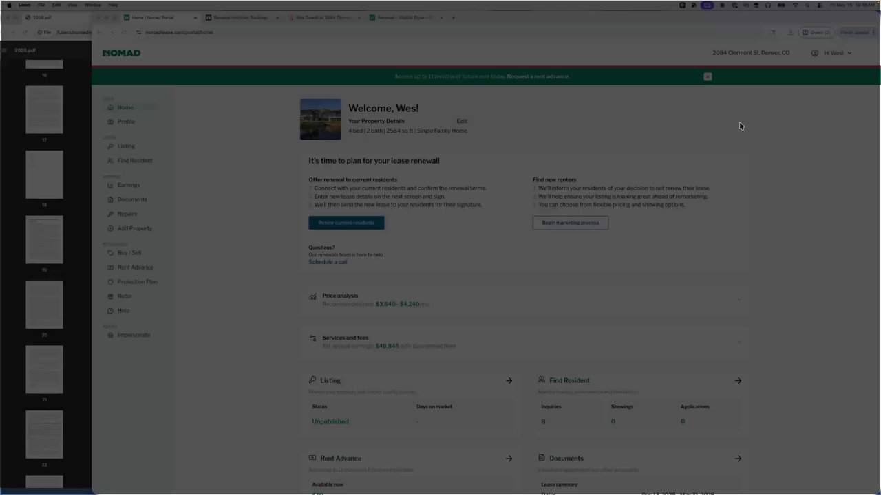This screenshot has width=881, height=495.
Task: Open the View menu
Action: tap(72, 5)
